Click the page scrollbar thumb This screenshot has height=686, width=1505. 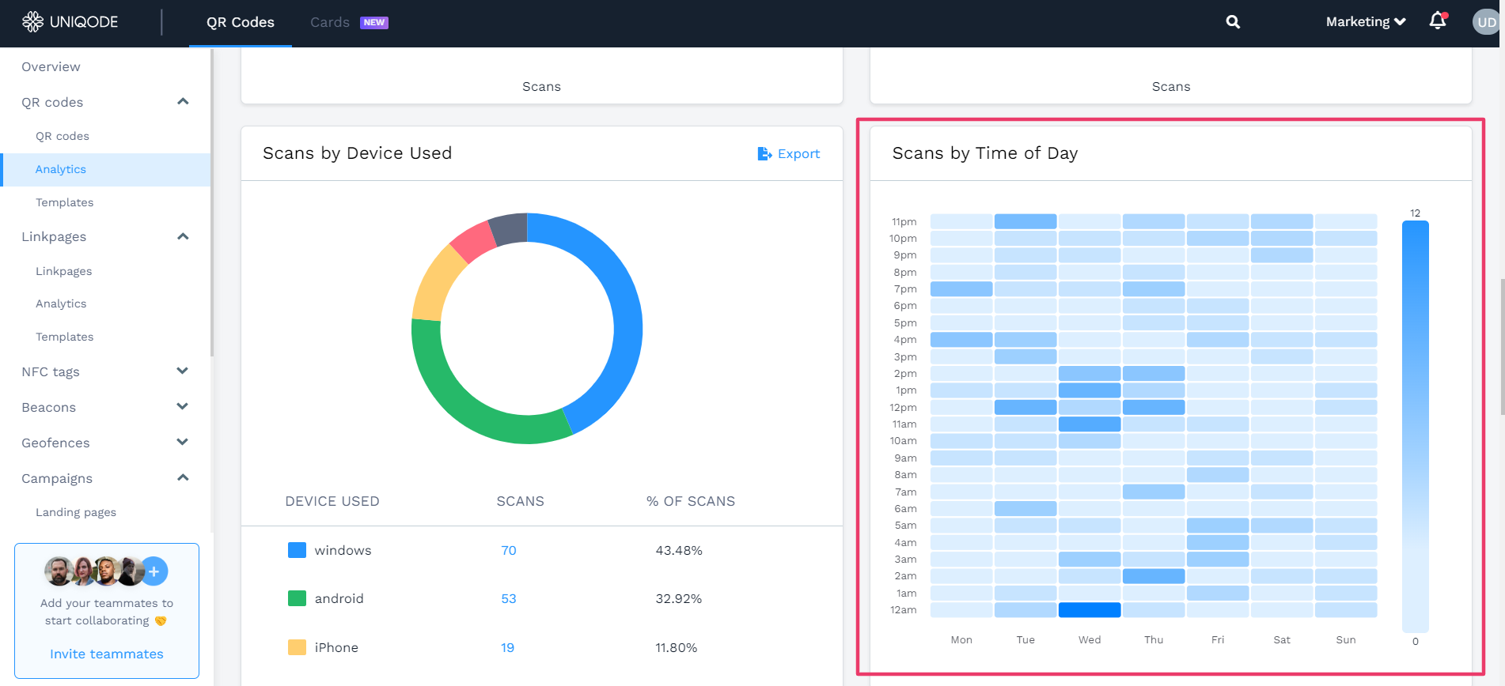click(x=1502, y=346)
